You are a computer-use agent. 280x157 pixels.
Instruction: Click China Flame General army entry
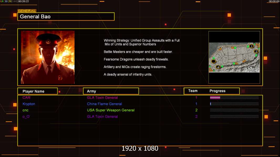(105, 104)
